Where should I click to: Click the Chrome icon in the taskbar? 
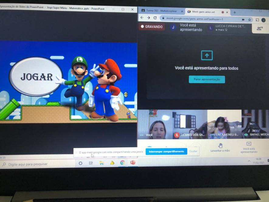[122, 163]
